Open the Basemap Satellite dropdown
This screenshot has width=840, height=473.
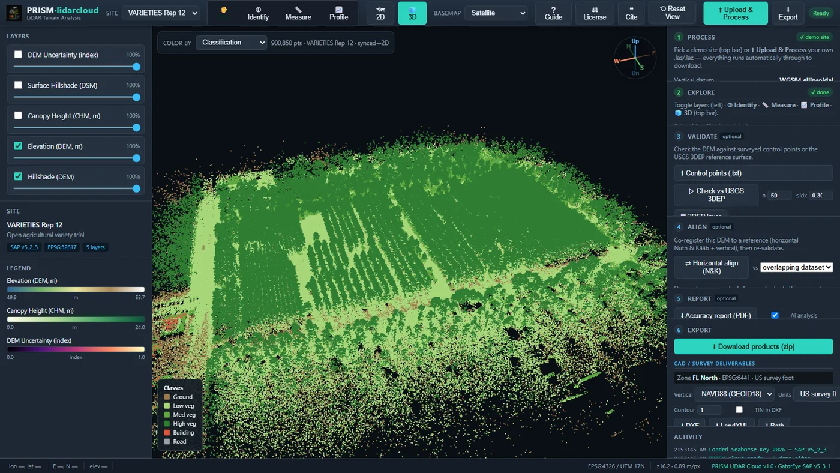pyautogui.click(x=497, y=13)
